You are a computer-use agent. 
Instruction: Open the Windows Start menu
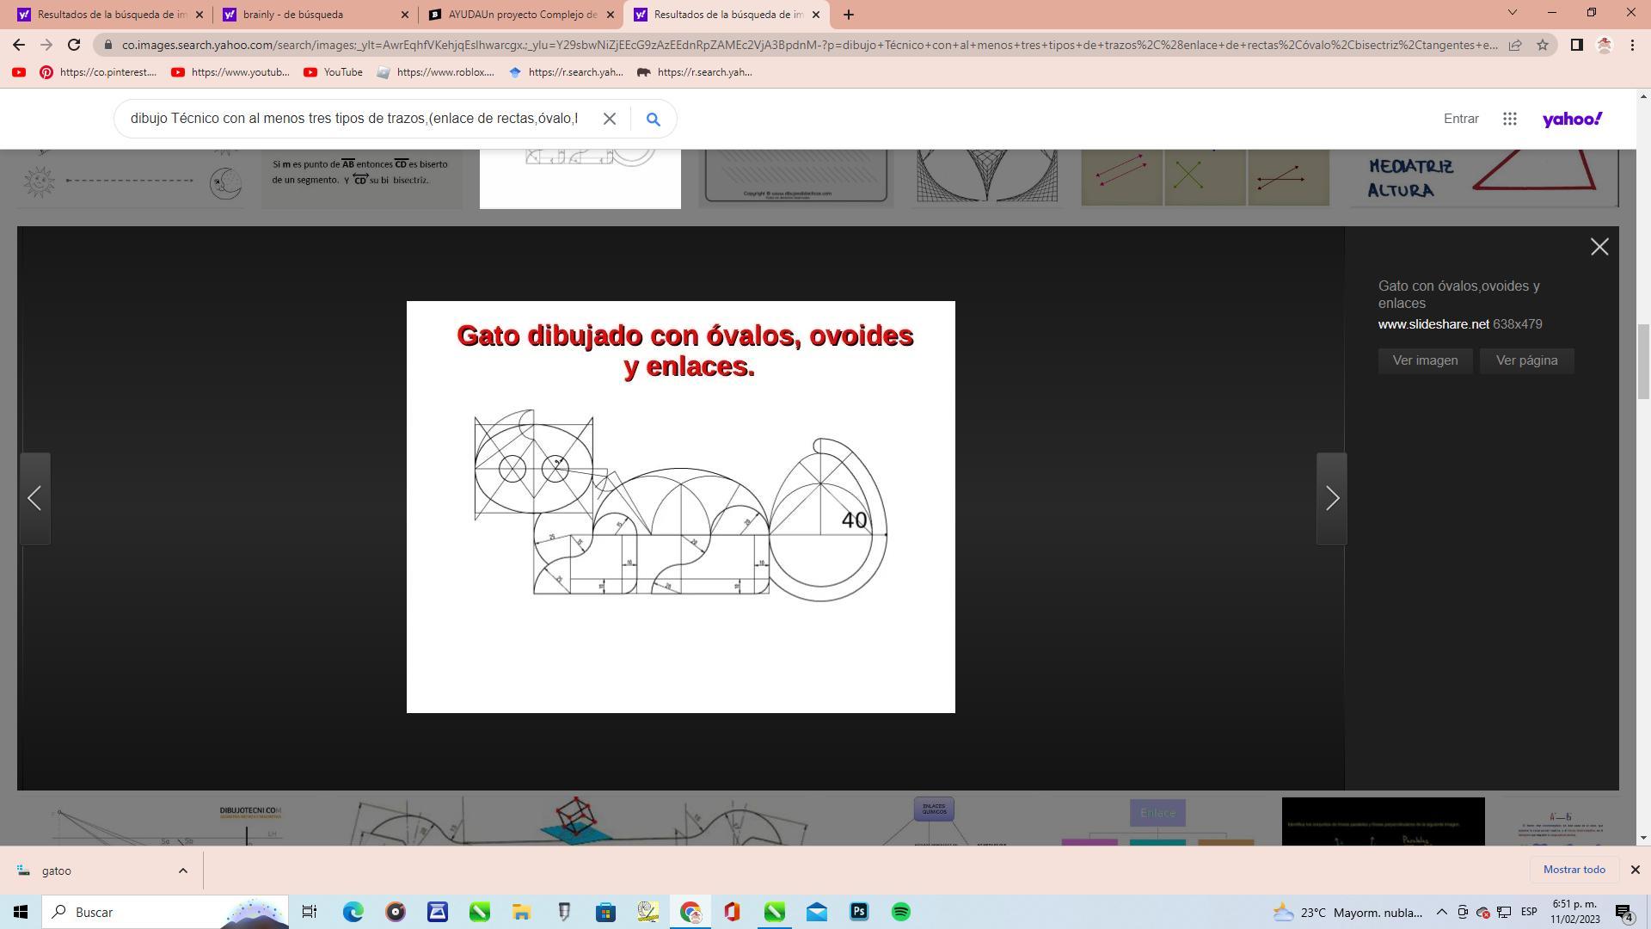(21, 912)
